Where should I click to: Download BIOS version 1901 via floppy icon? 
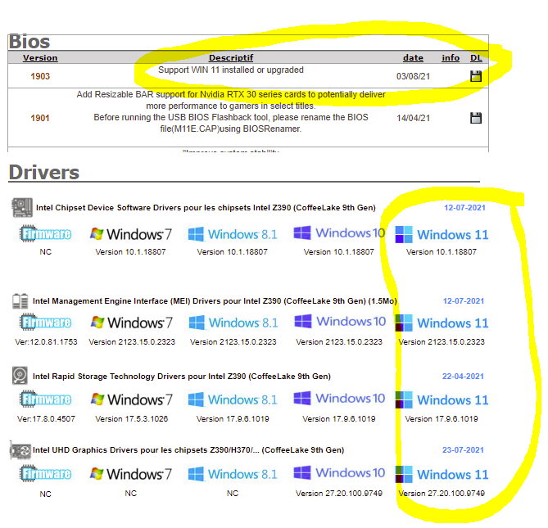click(x=476, y=118)
